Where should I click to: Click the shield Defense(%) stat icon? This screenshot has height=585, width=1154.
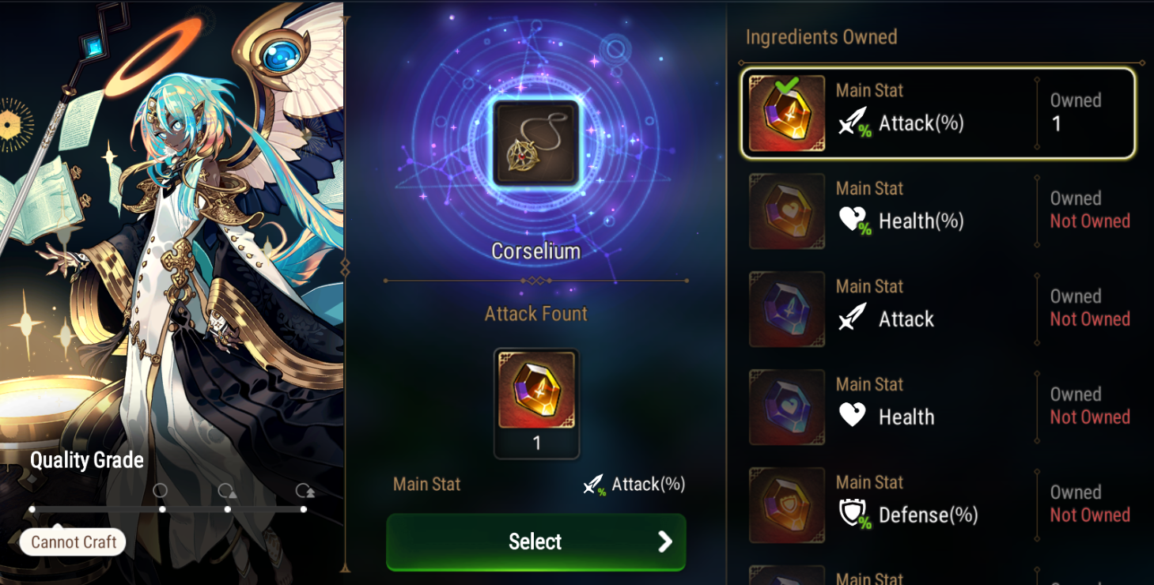854,515
